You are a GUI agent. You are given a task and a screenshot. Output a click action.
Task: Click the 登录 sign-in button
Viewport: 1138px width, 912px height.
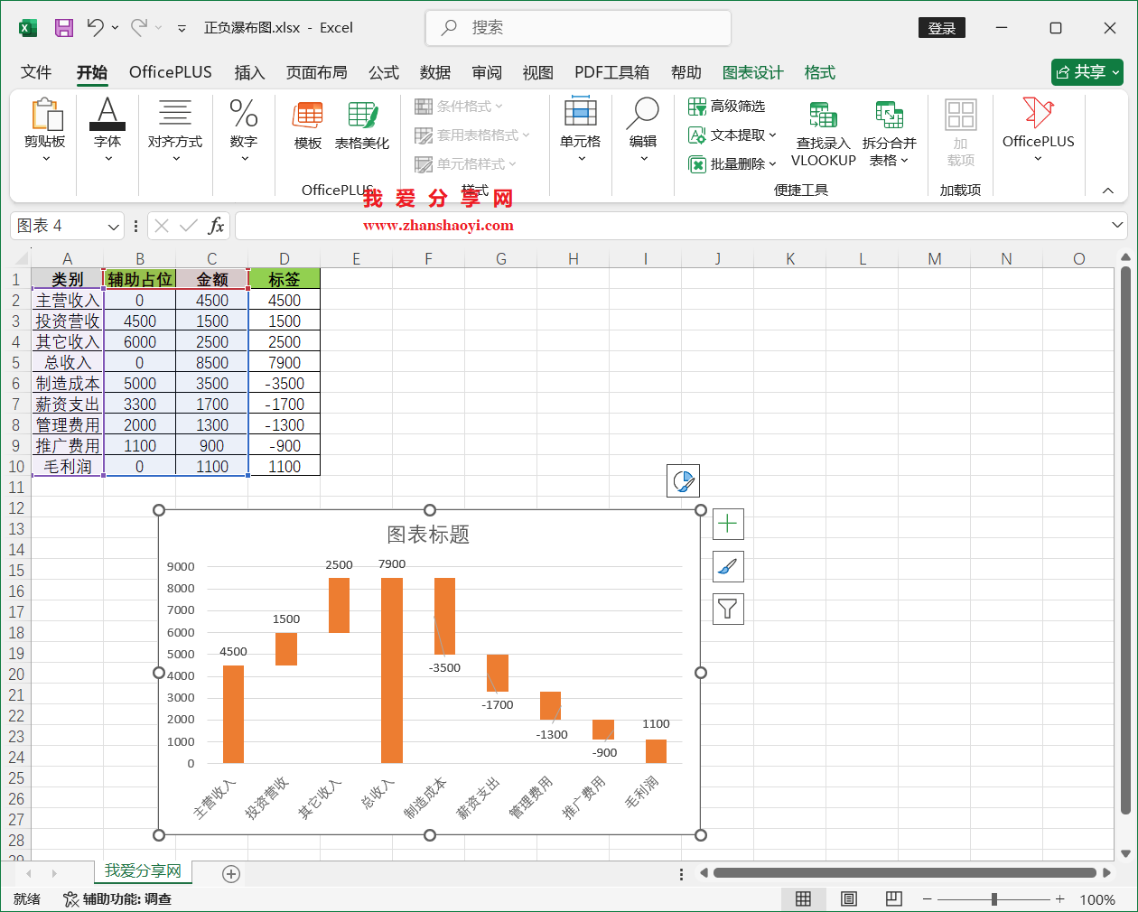(942, 28)
